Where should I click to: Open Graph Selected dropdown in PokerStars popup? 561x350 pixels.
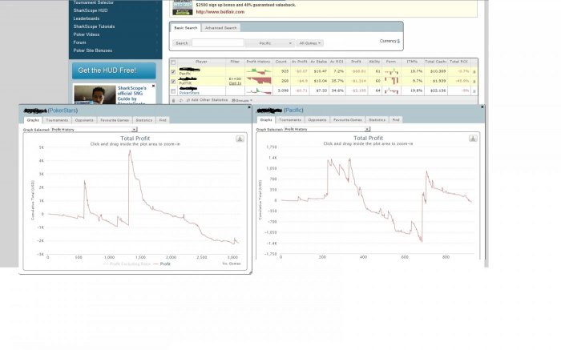(x=94, y=130)
